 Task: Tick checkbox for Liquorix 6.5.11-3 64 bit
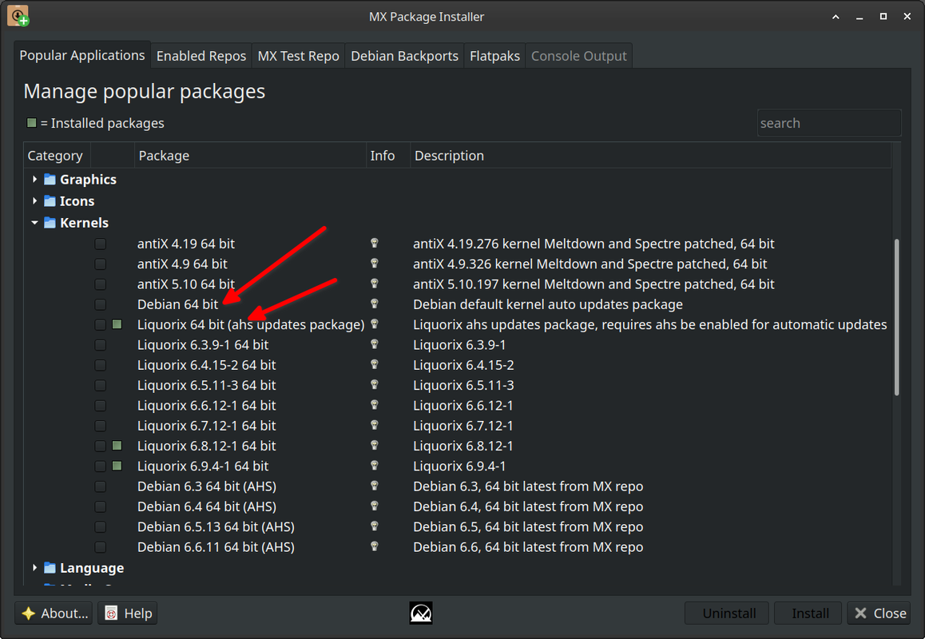[101, 385]
